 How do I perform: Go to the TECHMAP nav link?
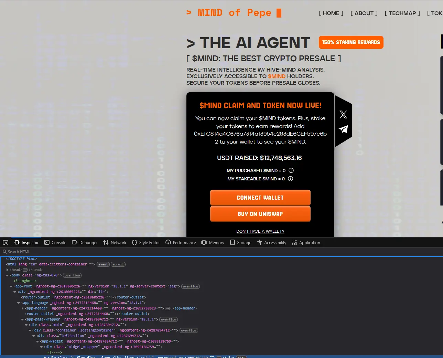point(402,13)
